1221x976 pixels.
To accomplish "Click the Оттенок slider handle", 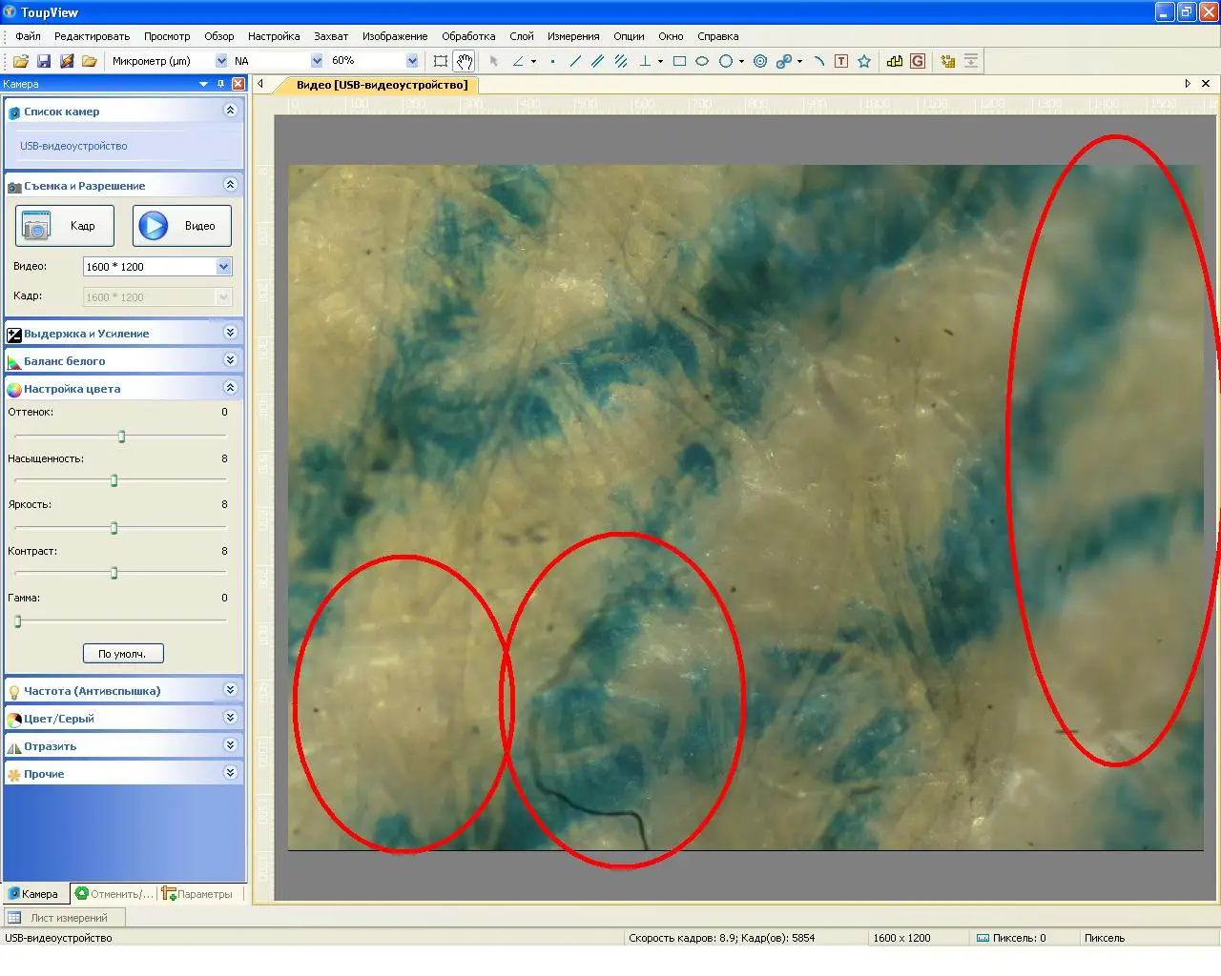I will tap(121, 437).
